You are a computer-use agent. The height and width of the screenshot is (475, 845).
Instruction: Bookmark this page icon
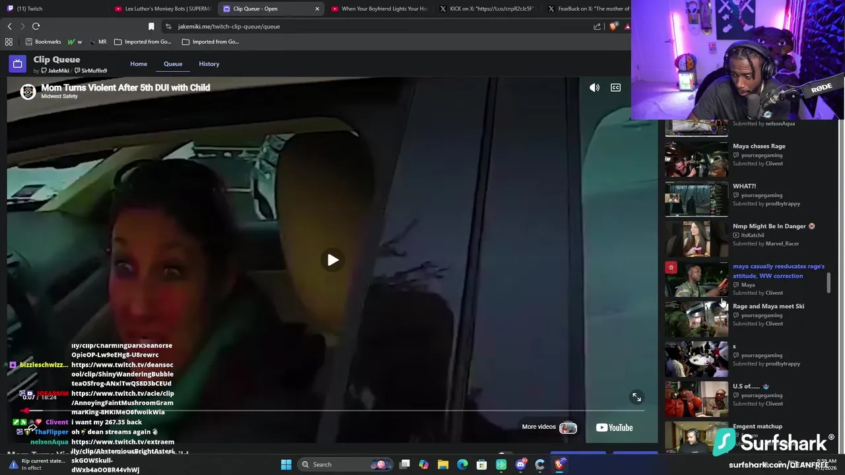click(151, 26)
